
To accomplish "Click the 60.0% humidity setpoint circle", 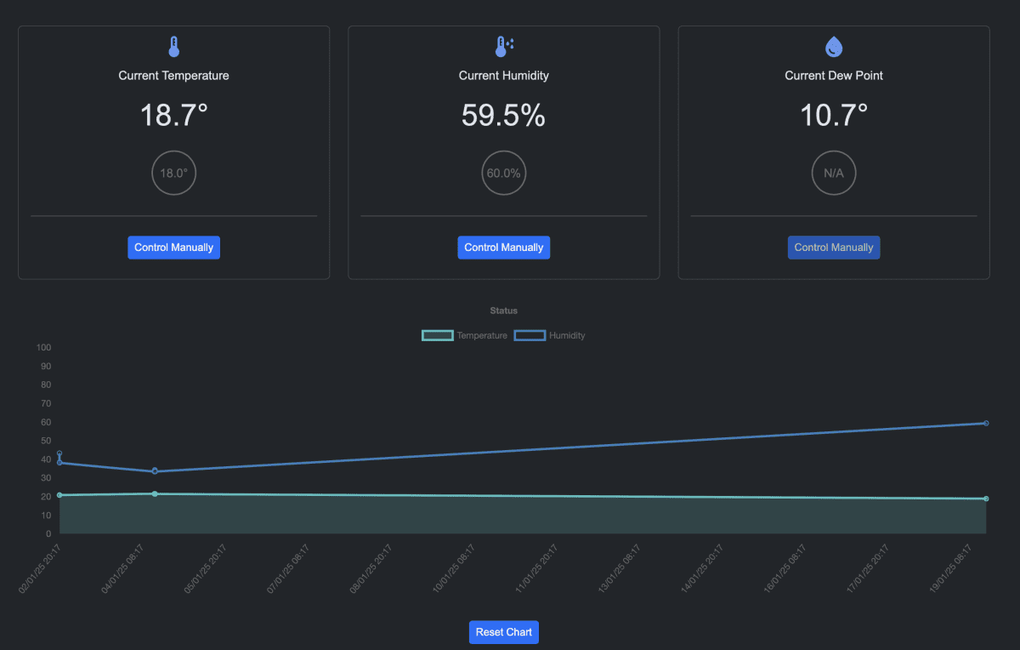I will coord(504,173).
